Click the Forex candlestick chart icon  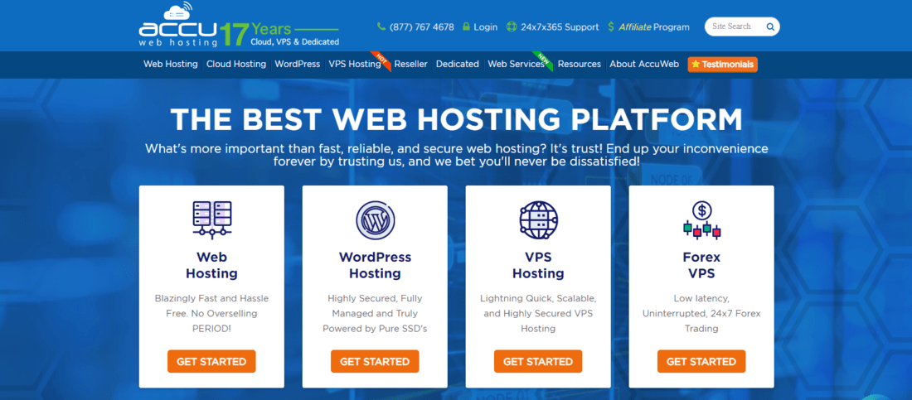pyautogui.click(x=701, y=219)
